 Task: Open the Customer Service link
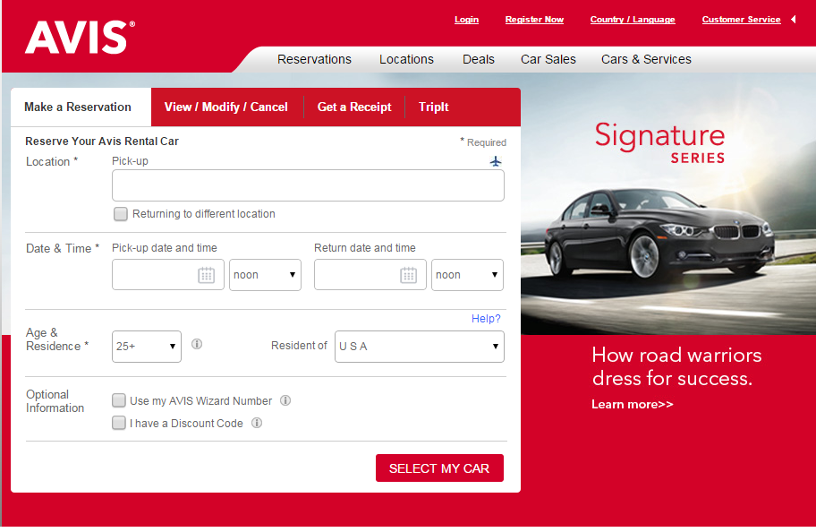(x=741, y=20)
